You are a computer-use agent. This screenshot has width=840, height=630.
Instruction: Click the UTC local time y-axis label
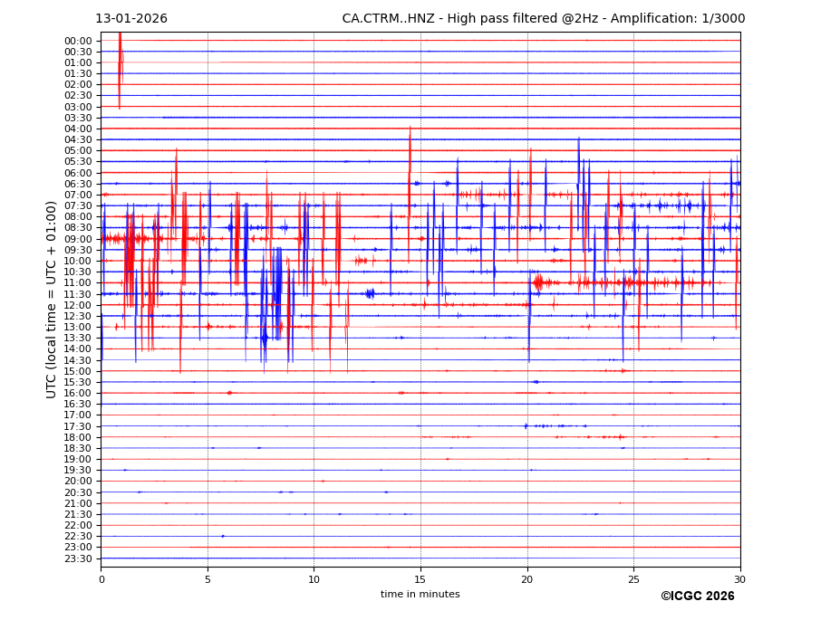(x=52, y=299)
